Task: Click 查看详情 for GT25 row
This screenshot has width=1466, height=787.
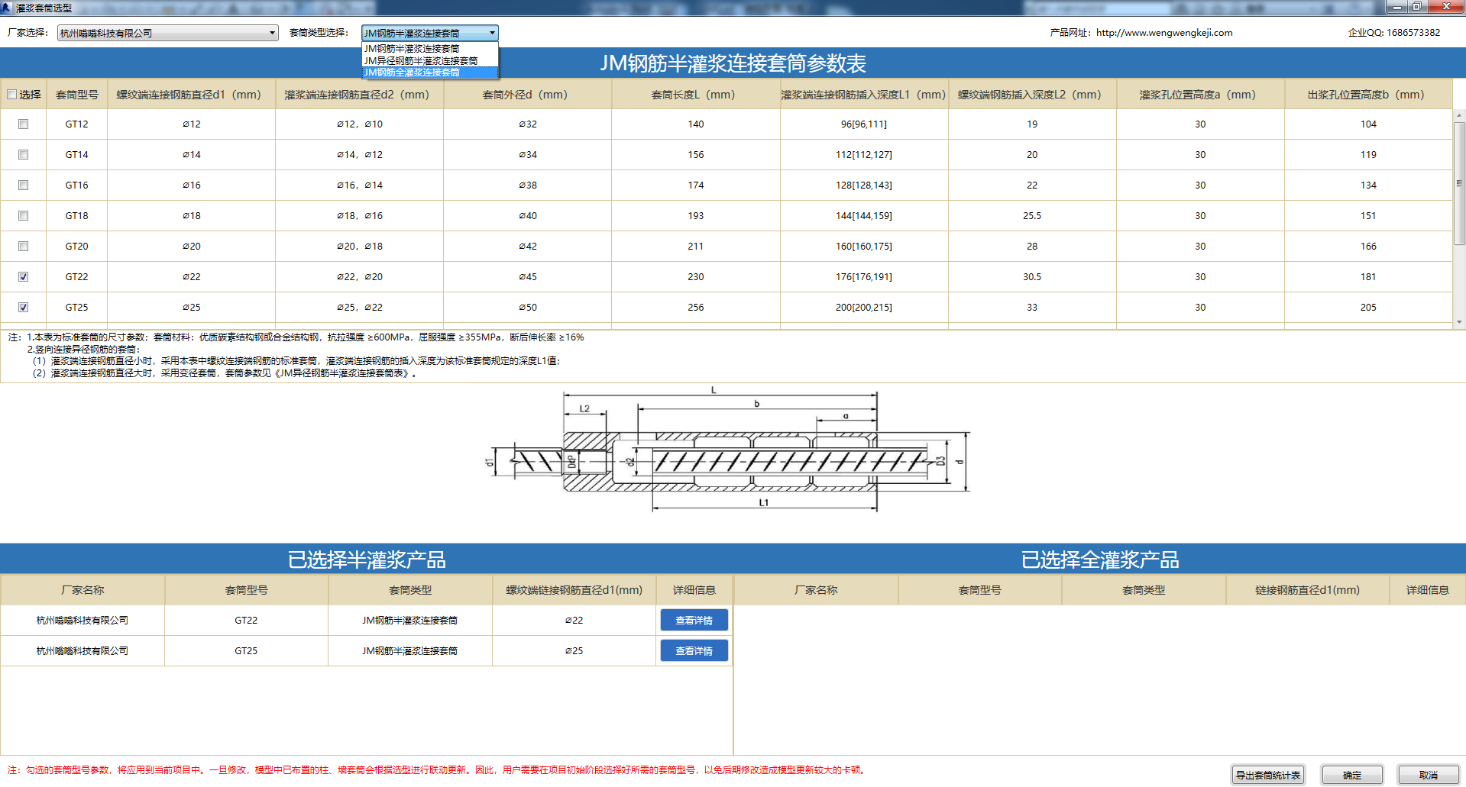Action: (694, 650)
